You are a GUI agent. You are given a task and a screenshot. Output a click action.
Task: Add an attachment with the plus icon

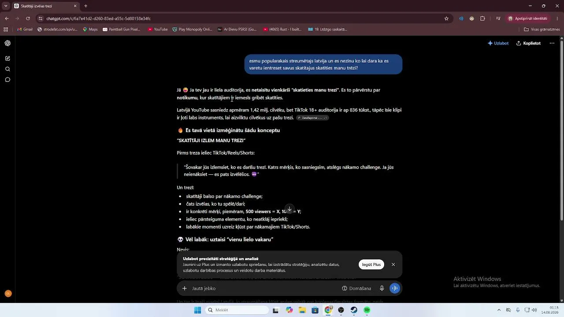[x=185, y=288]
